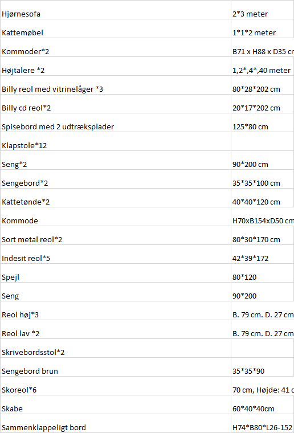Click the empty cell beside Klapstole*12
This screenshot has width=294, height=433.
pos(263,141)
